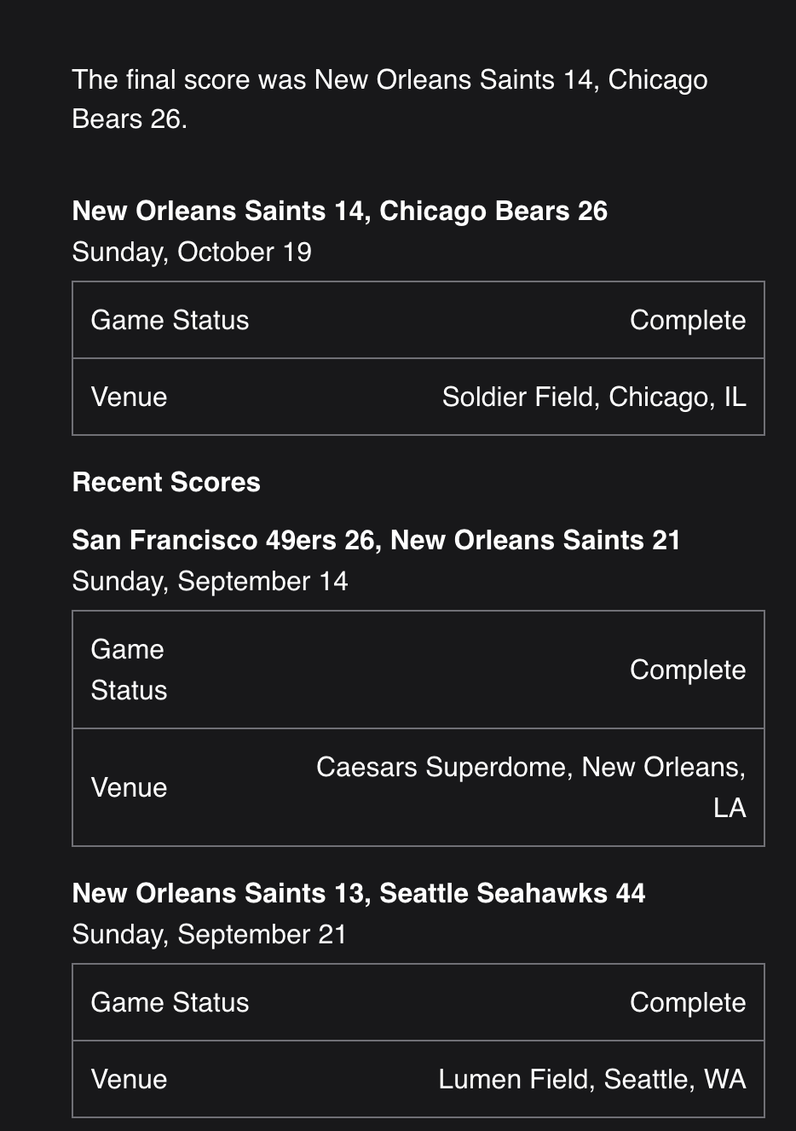Click the Sunday, October 19 date
The height and width of the screenshot is (1131, 796).
(x=192, y=252)
